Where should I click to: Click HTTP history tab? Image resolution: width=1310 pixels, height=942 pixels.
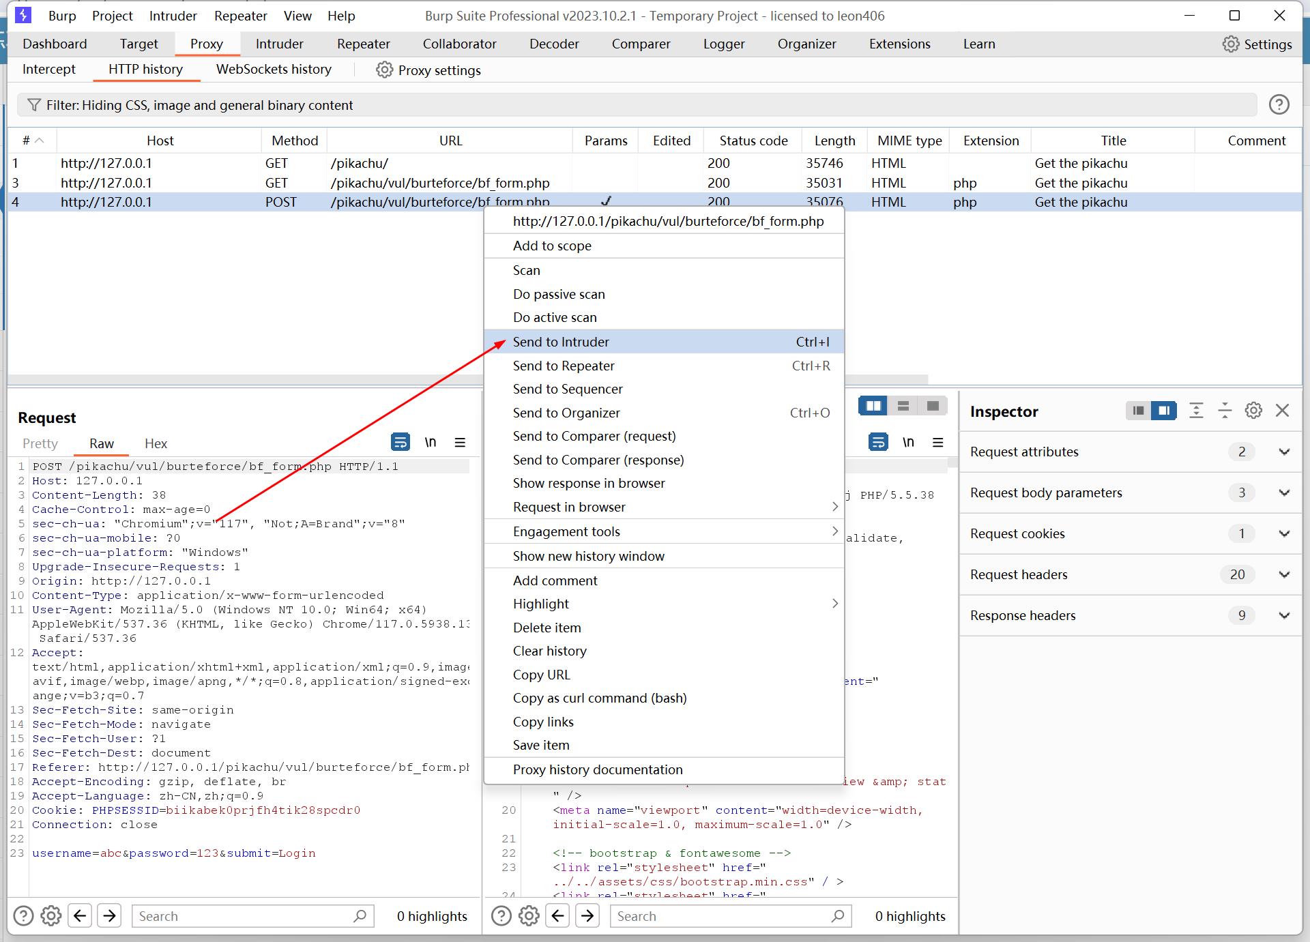pos(147,69)
